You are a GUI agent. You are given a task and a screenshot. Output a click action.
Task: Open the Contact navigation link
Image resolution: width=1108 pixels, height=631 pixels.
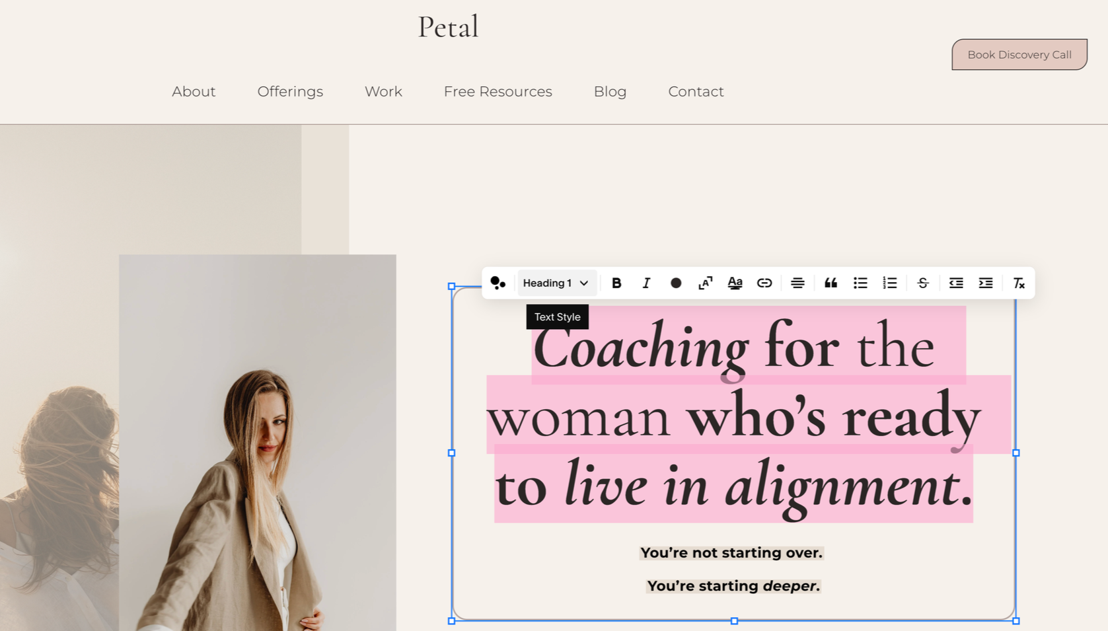(x=696, y=92)
